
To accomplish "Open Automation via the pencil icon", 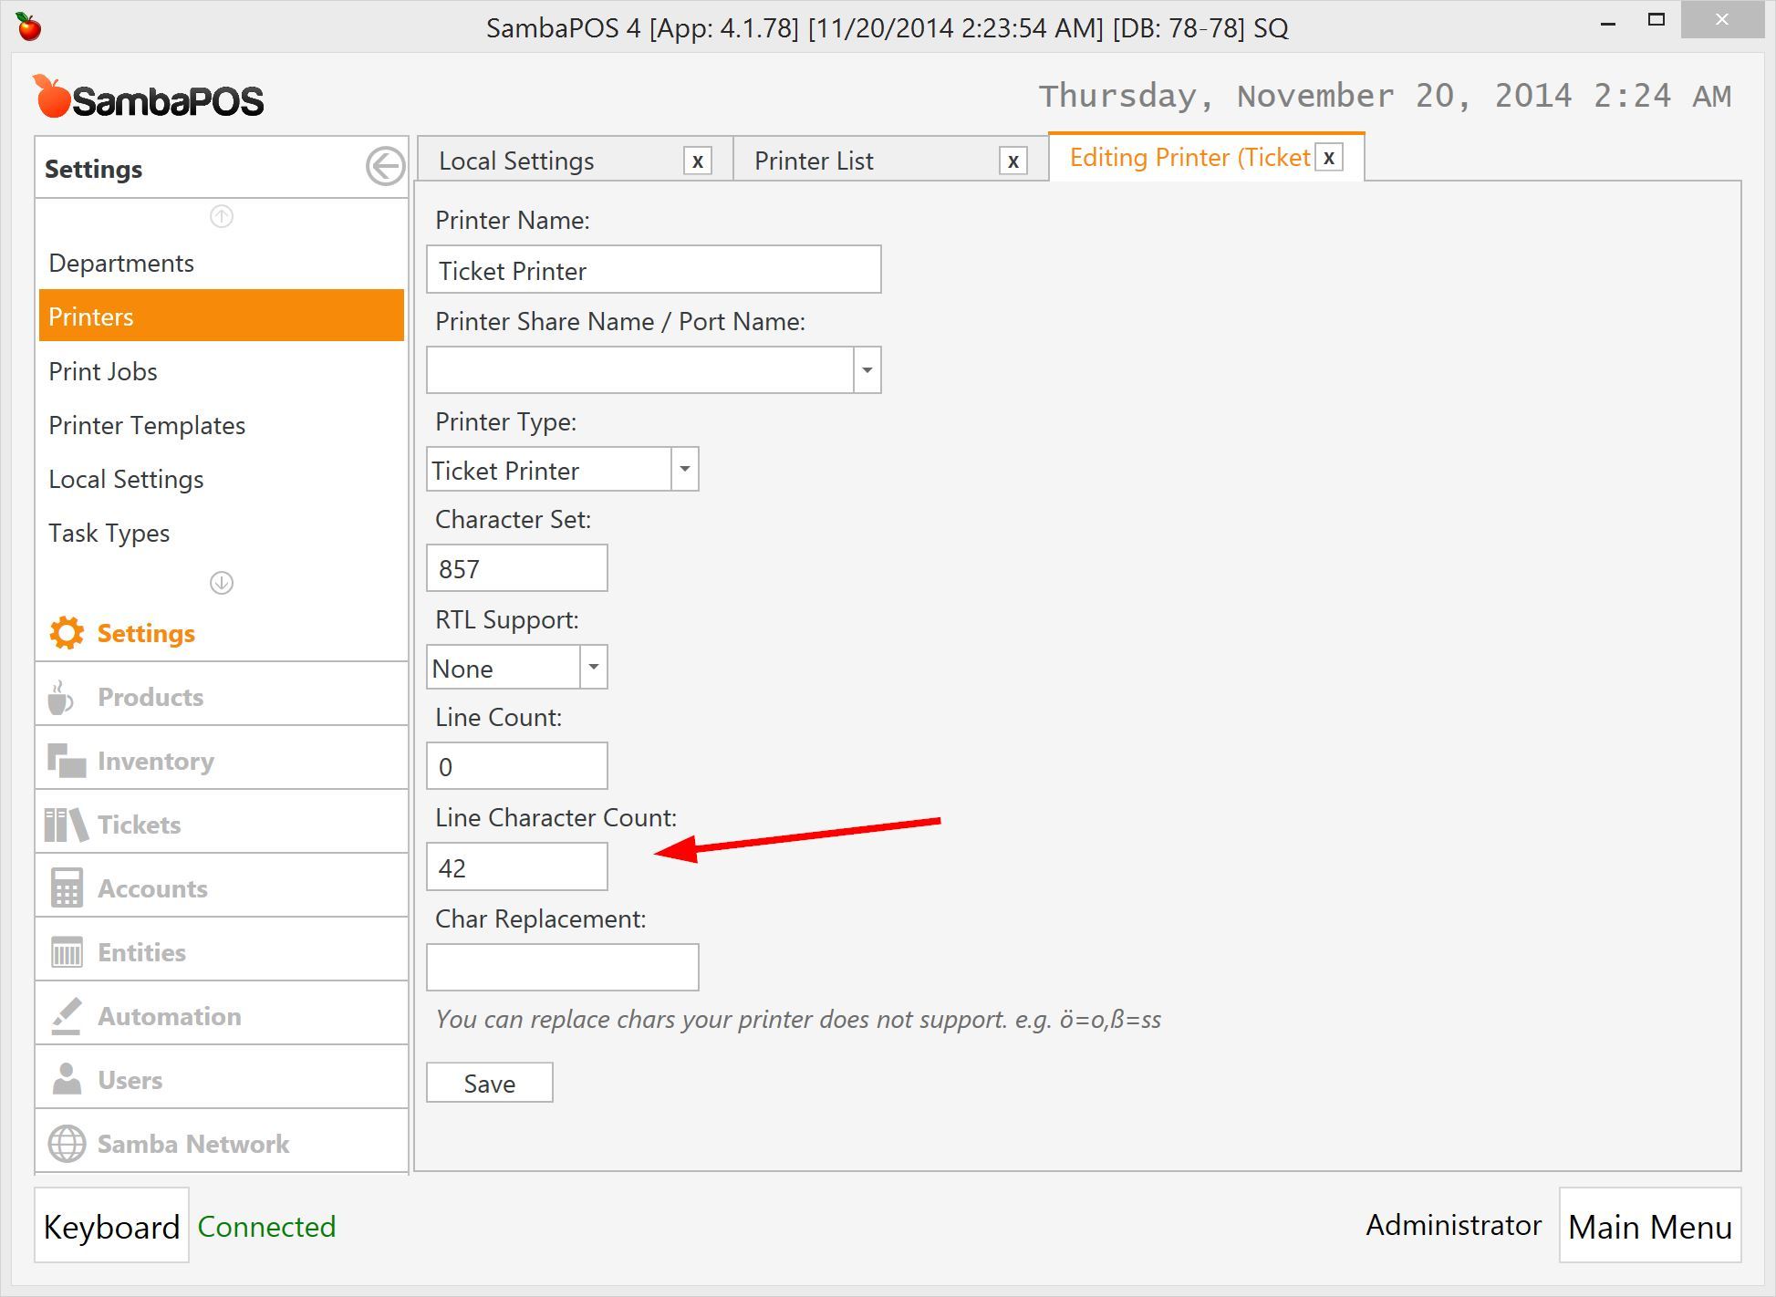I will pos(67,1016).
